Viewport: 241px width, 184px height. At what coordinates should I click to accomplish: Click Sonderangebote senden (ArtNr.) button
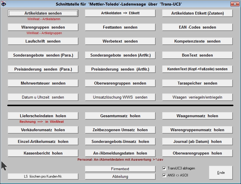(x=120, y=55)
